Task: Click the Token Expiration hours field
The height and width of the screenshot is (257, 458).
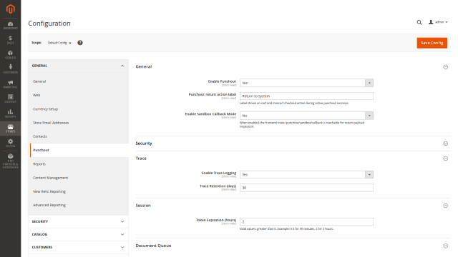Action: (306, 222)
